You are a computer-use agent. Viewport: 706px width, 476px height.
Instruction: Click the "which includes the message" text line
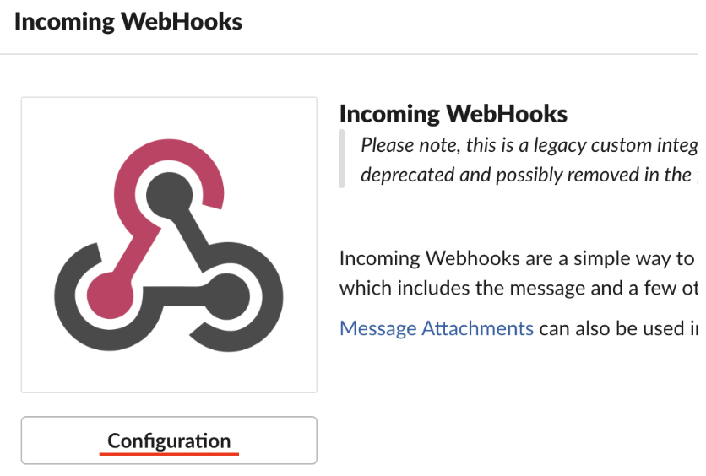[517, 288]
